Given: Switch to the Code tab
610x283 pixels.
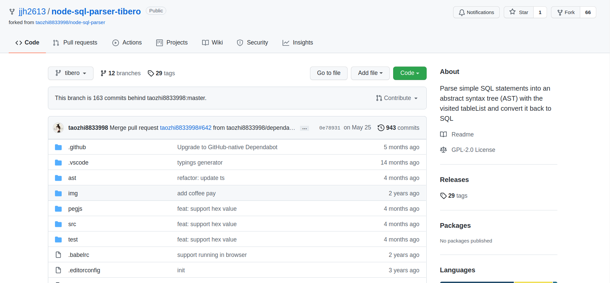Looking at the screenshot, I should [x=27, y=42].
